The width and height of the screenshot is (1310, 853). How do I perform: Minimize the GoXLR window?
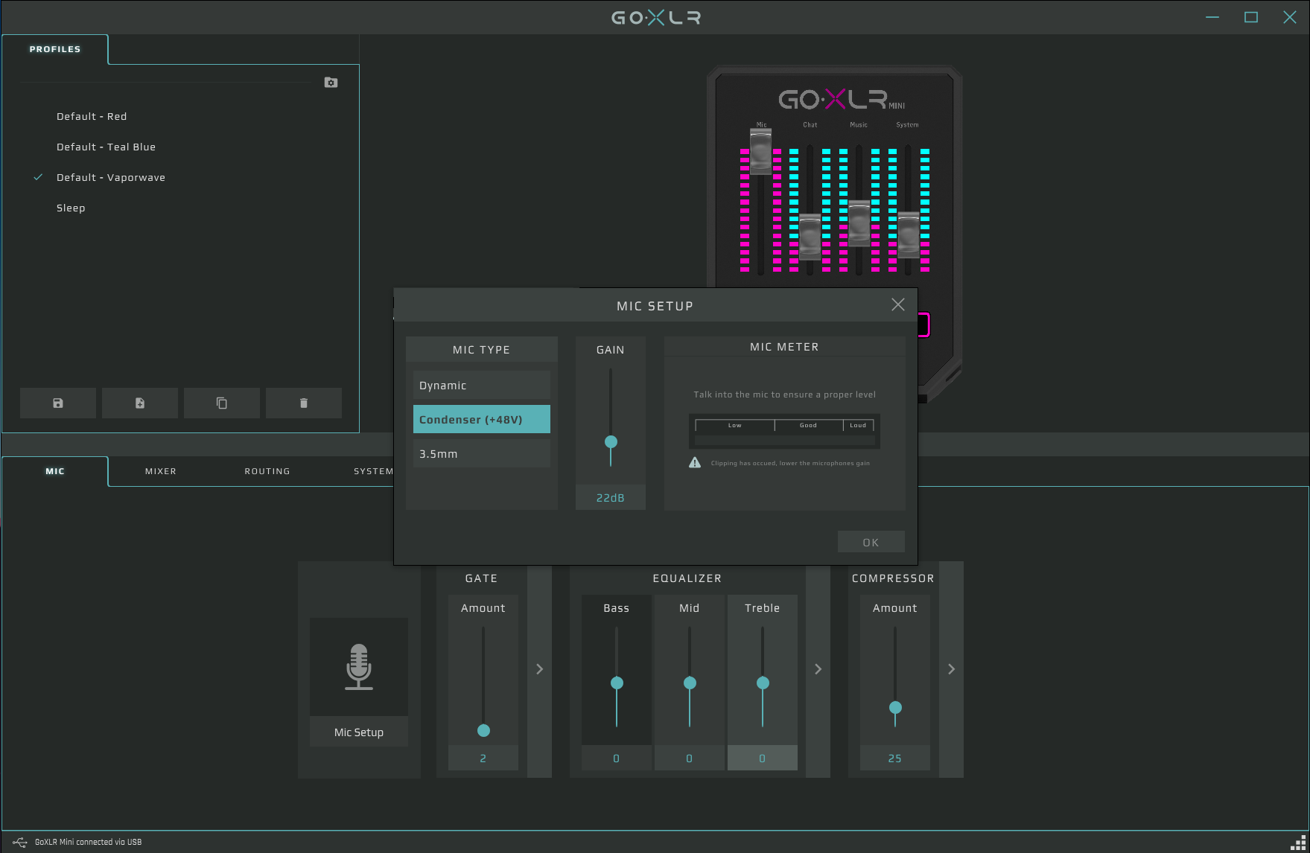[1212, 17]
